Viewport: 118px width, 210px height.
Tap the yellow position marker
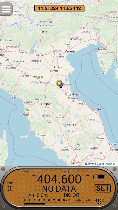[59, 83]
